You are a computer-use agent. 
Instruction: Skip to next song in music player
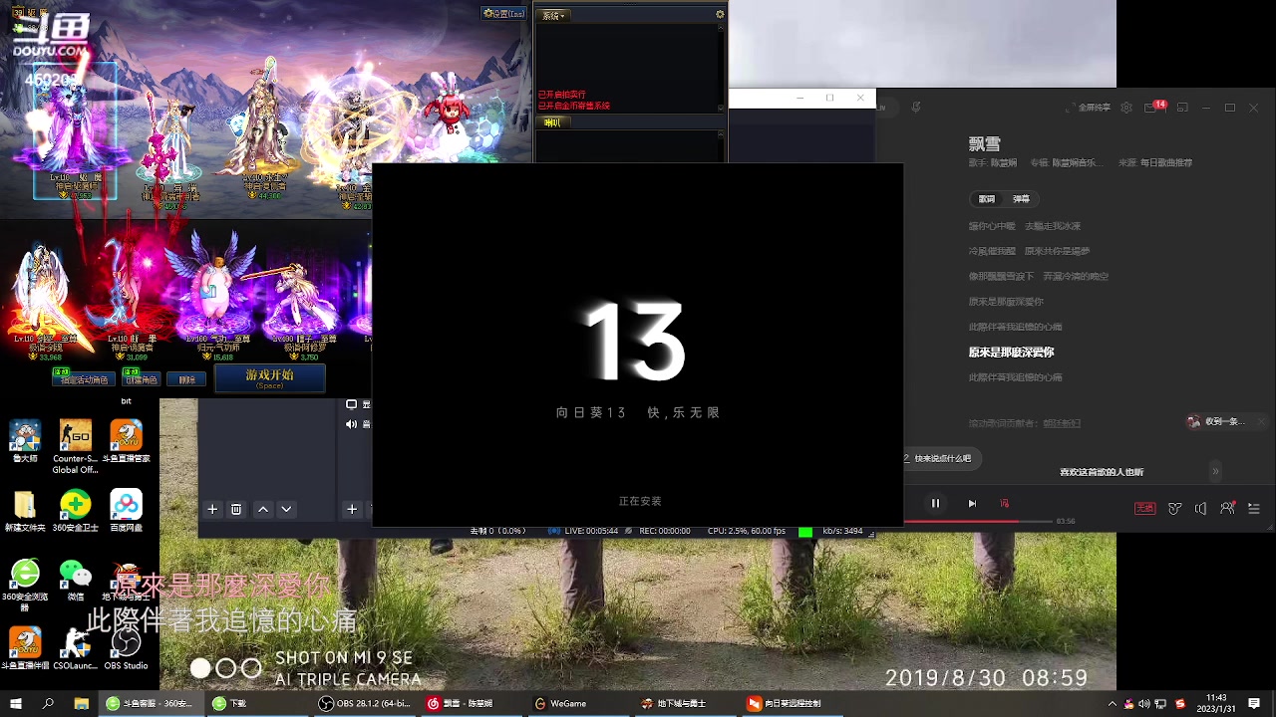[972, 504]
